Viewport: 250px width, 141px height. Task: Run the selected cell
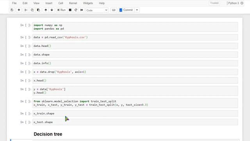(x=61, y=10)
